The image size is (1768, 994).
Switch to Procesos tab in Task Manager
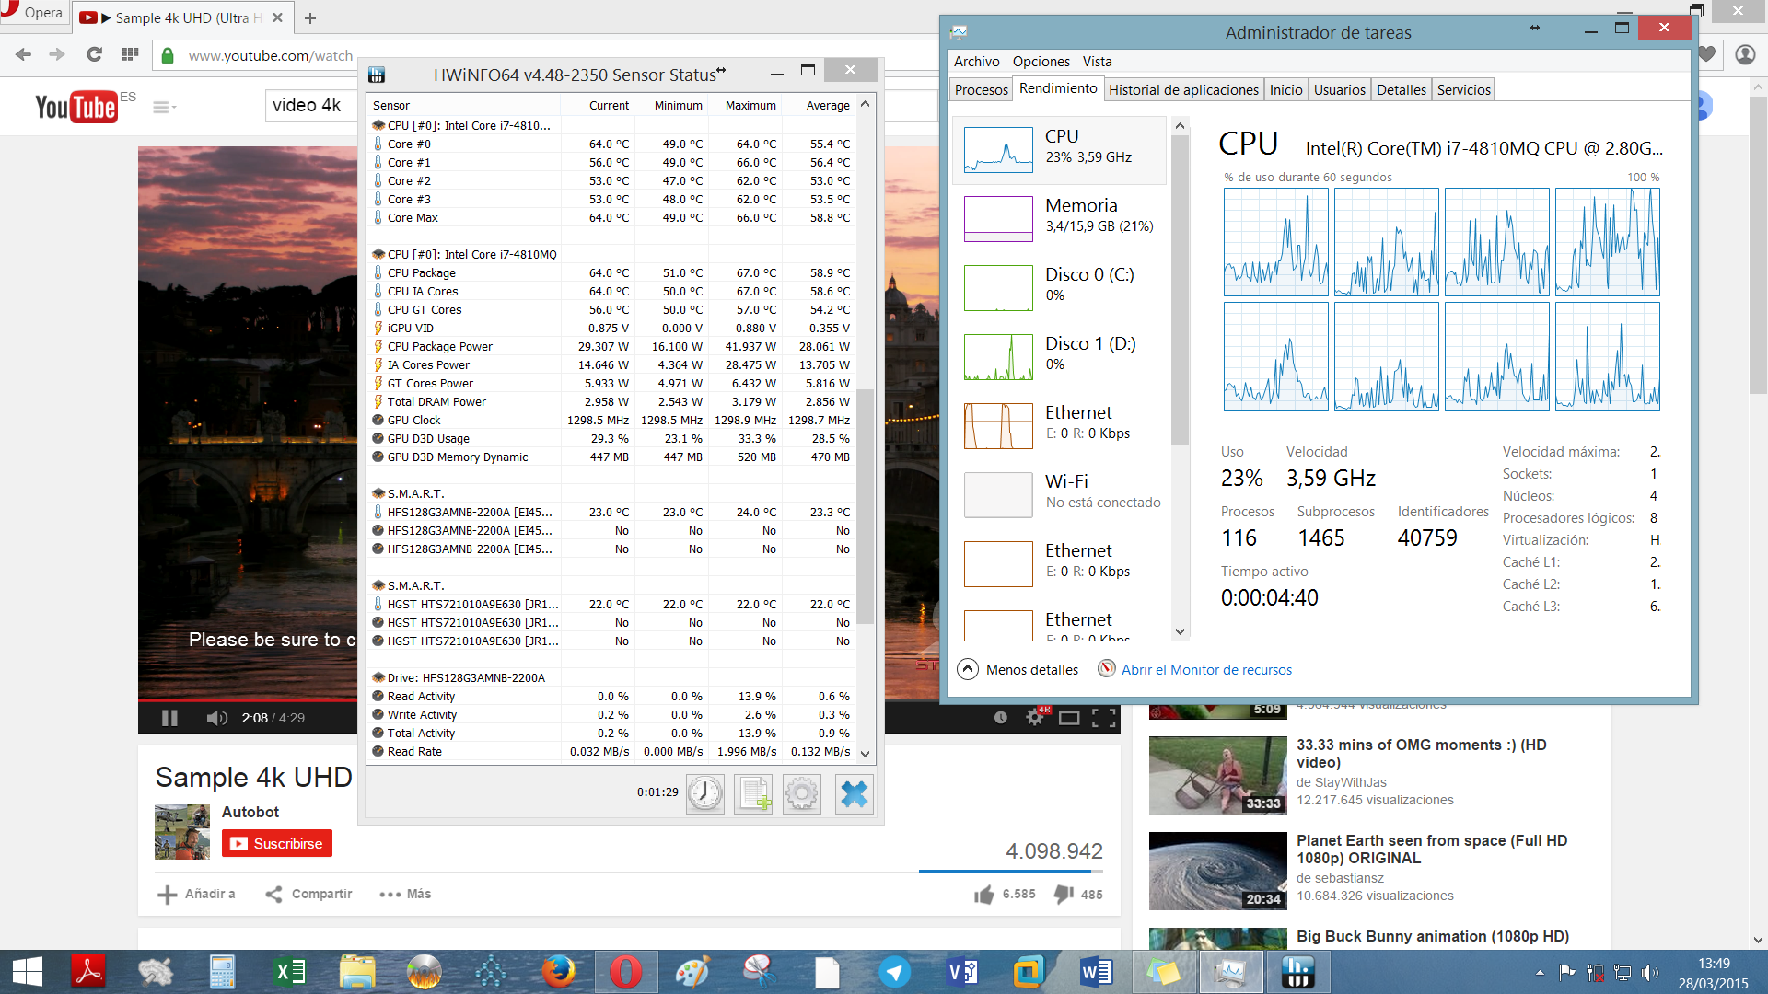981,88
